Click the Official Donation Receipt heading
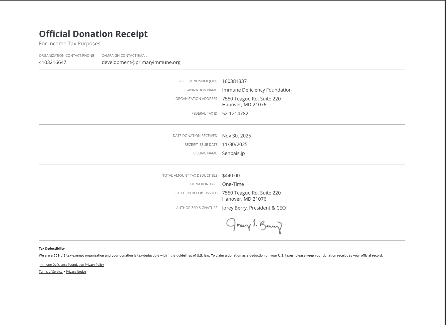Image resolution: width=446 pixels, height=325 pixels. (93, 34)
